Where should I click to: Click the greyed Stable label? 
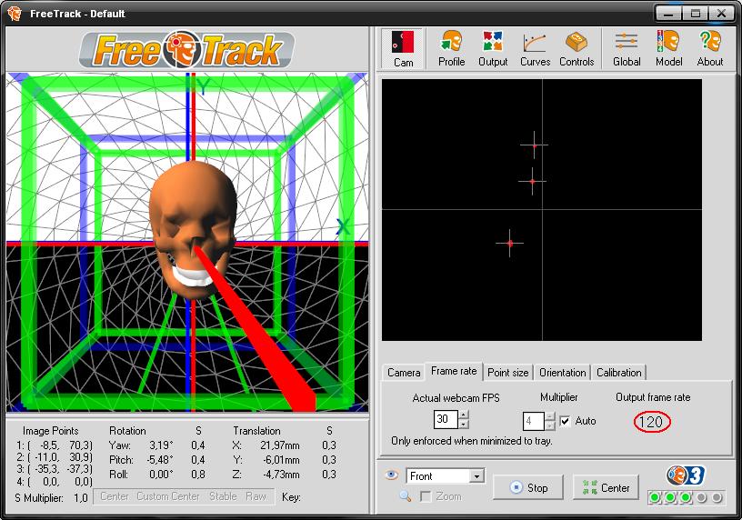coord(223,496)
